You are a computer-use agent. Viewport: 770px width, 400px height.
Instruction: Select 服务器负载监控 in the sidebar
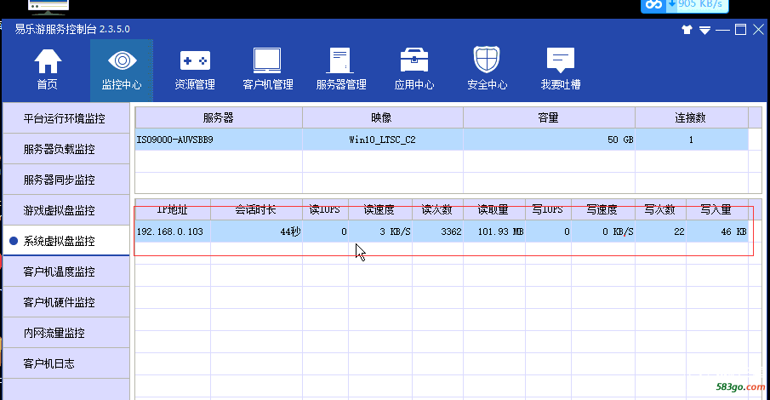coord(66,149)
